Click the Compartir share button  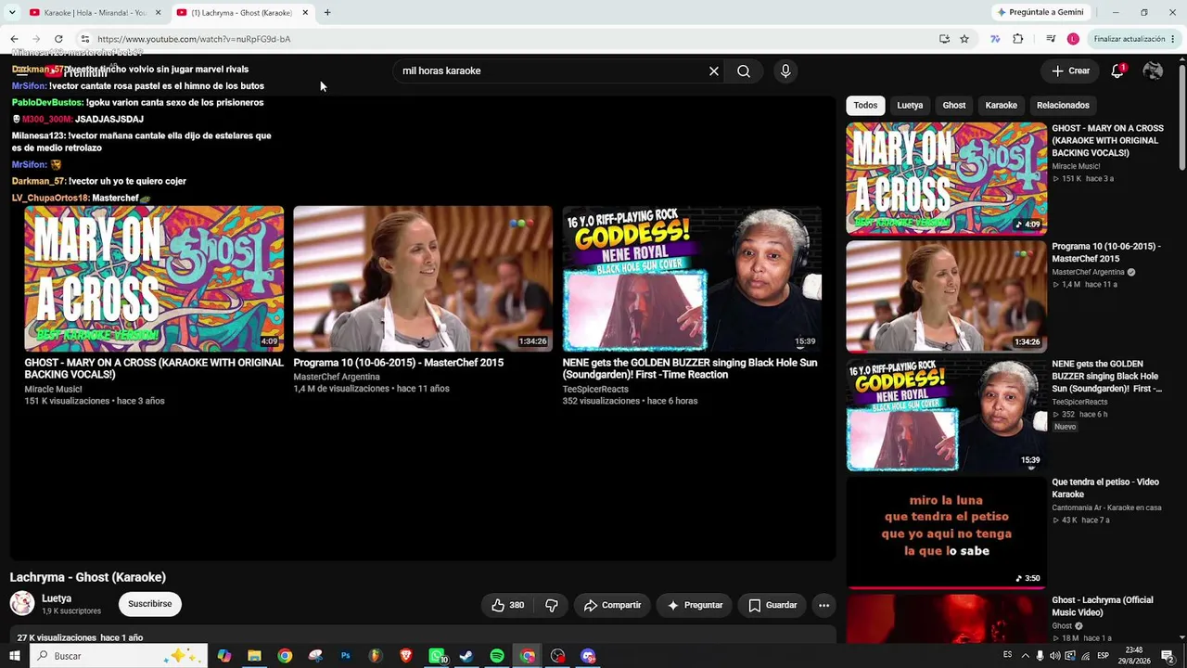(x=612, y=605)
